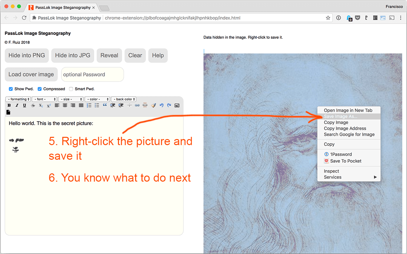The width and height of the screenshot is (407, 254).
Task: Apply superscript formatting
Action: [x=49, y=105]
